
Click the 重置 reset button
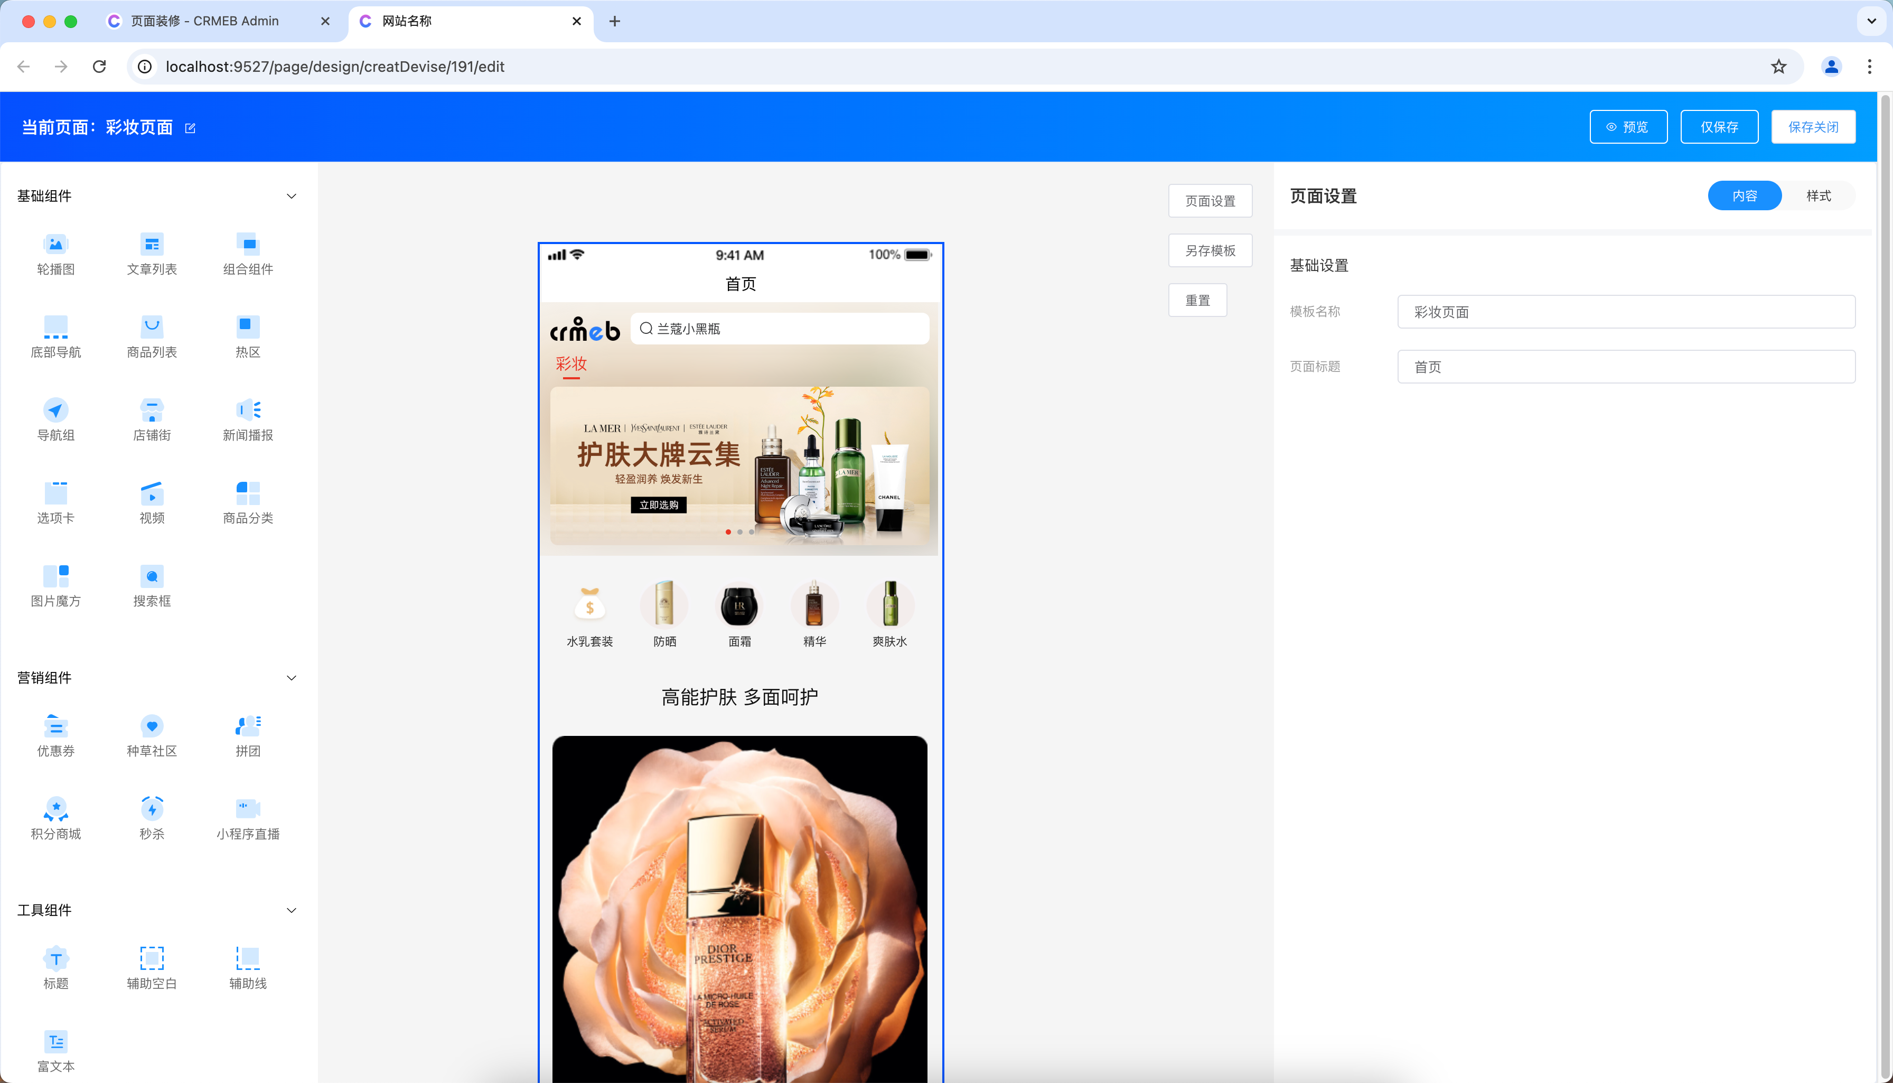coord(1197,301)
